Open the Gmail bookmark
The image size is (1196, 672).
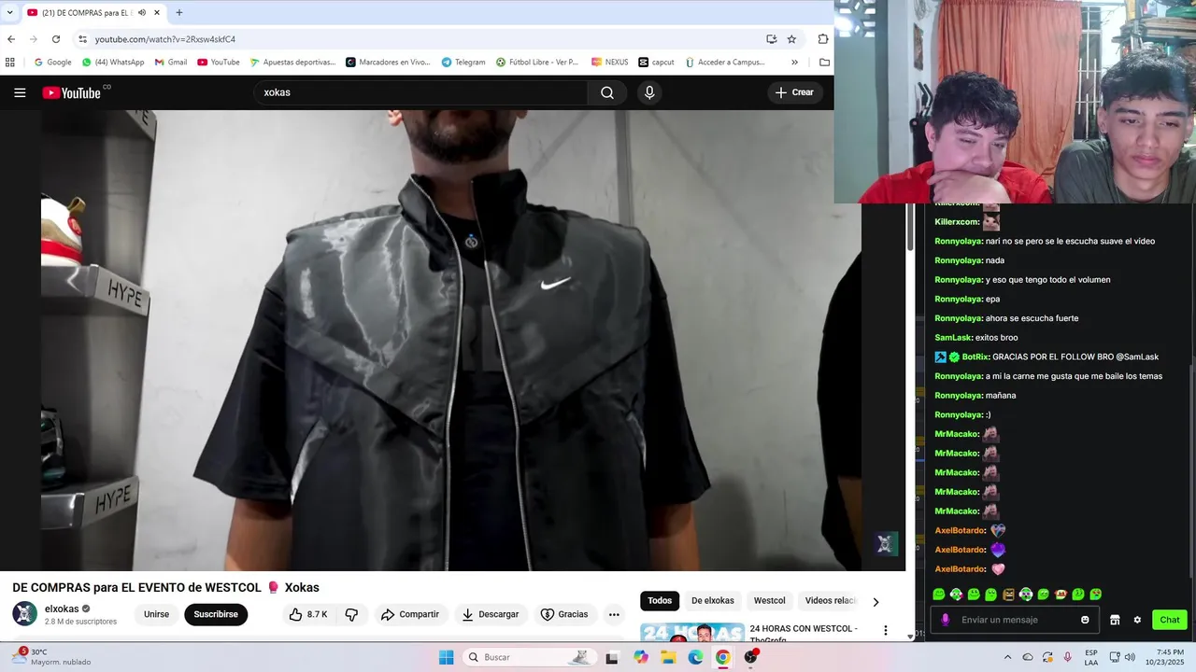(x=171, y=63)
